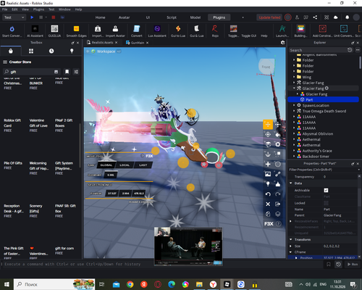Click the Toolbox search box containing gift
The image size is (362, 290).
(x=31, y=72)
